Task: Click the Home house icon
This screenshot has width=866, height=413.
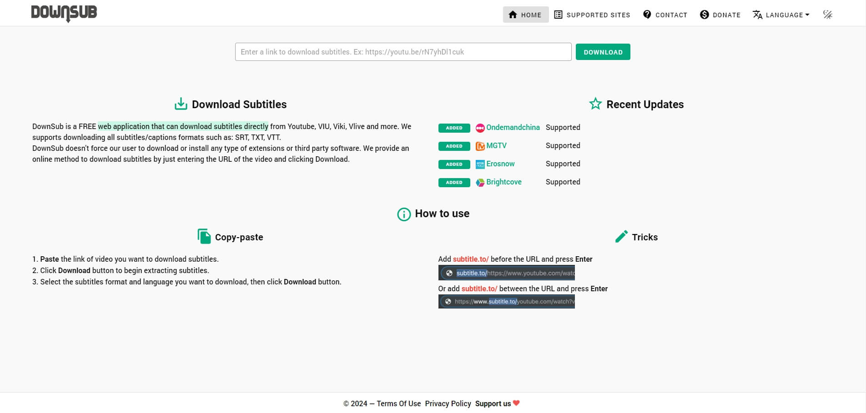Action: pyautogui.click(x=513, y=15)
